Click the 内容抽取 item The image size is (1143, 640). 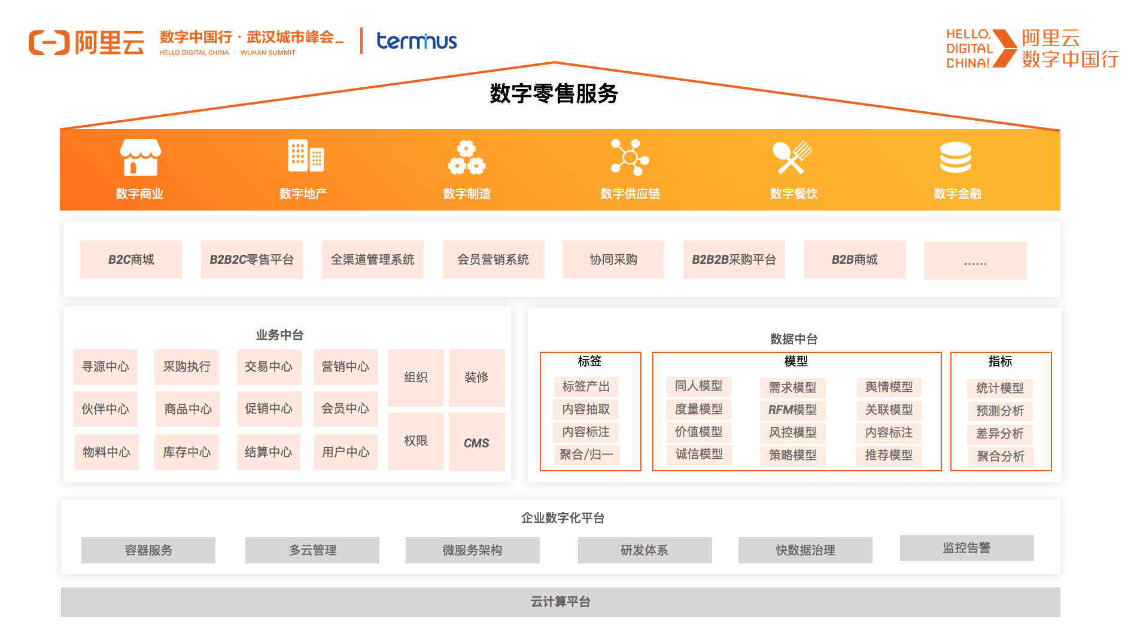[586, 409]
